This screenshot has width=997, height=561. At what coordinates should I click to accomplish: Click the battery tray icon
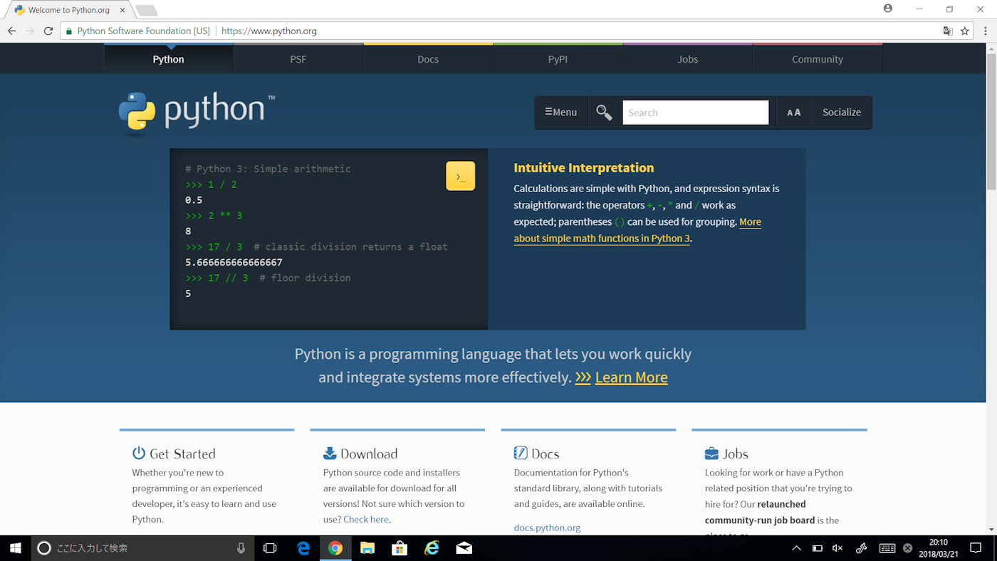coord(818,548)
